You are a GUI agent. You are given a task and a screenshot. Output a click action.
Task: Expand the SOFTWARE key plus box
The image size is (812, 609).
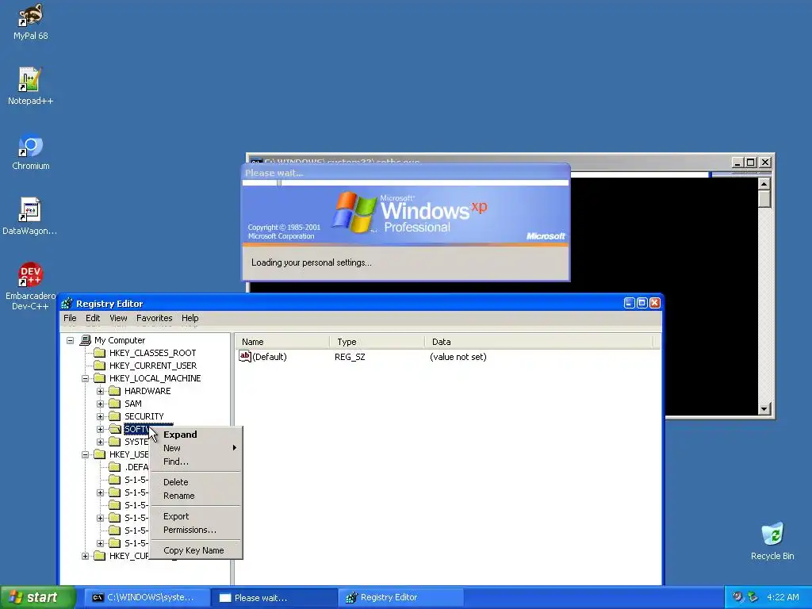(x=101, y=429)
